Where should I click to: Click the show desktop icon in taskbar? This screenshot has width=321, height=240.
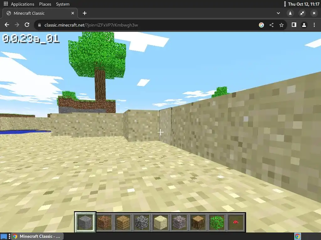pos(4,236)
